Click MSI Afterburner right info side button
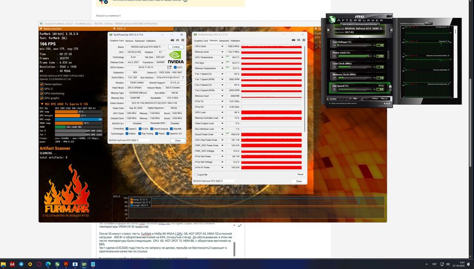Viewport: 474px width, 269px height. tap(391, 30)
